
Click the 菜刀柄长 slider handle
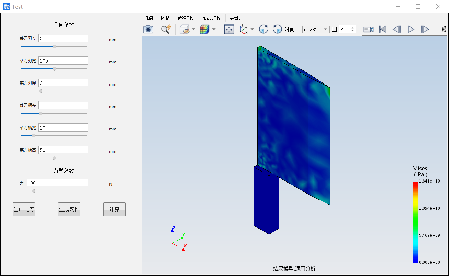(x=41, y=113)
